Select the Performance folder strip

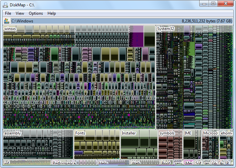pos(74,162)
